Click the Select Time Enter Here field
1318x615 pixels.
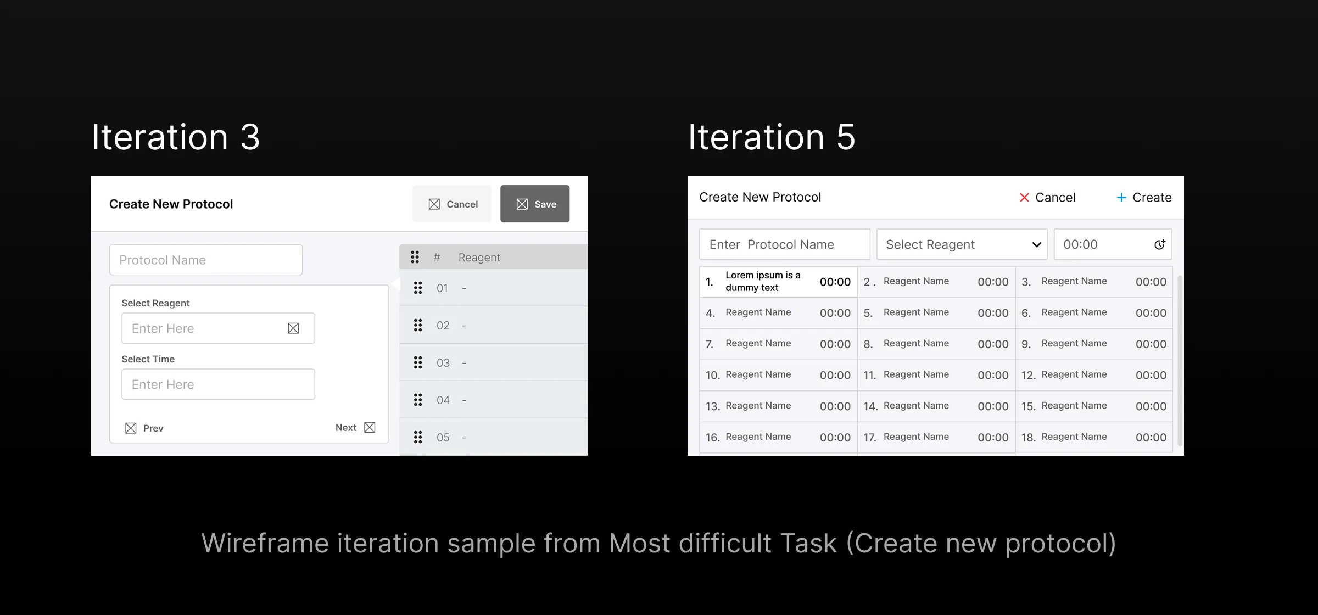click(x=218, y=384)
